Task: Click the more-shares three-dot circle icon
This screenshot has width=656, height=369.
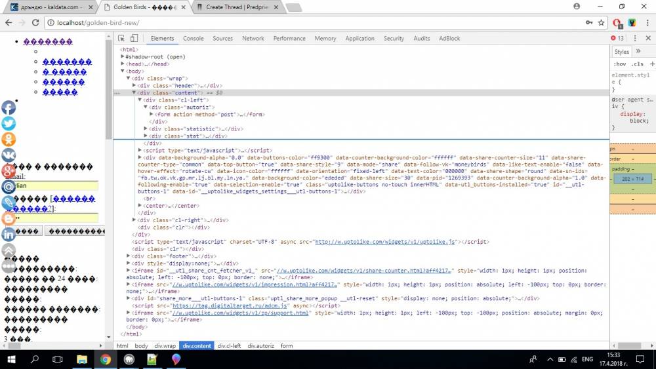Action: tap(9, 266)
